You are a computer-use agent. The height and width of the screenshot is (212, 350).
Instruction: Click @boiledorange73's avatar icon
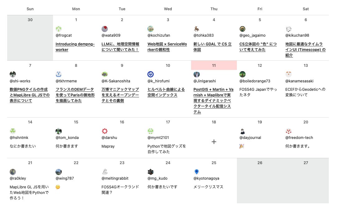[x=242, y=74]
